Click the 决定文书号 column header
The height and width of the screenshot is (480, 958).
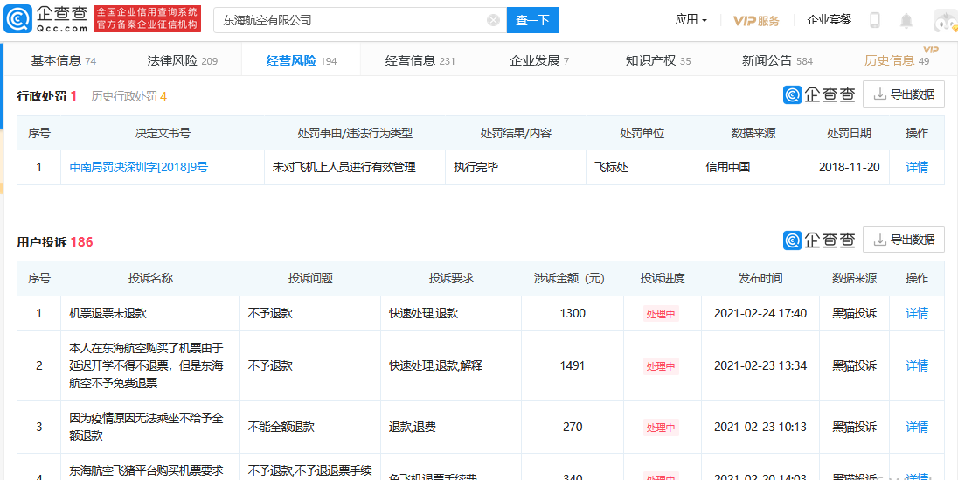pos(163,133)
